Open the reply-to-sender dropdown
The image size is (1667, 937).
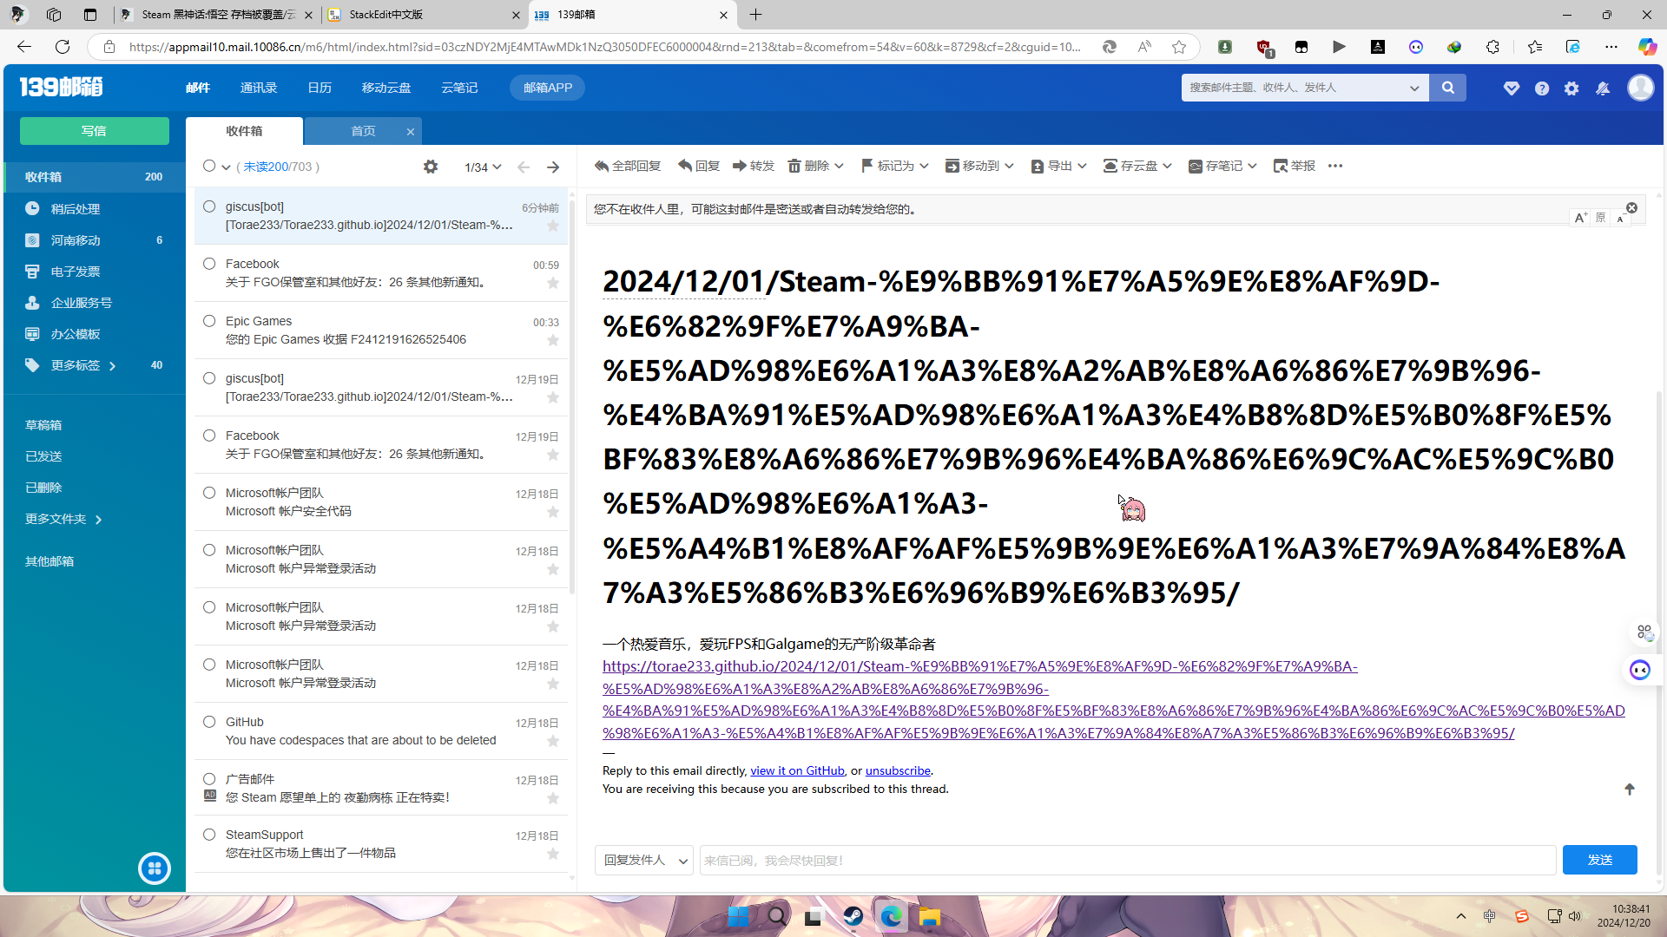pyautogui.click(x=644, y=860)
